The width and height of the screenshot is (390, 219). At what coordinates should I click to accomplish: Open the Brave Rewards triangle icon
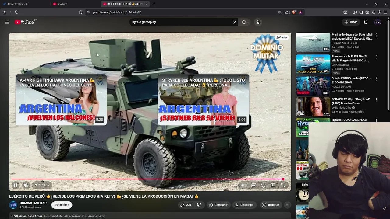pos(300,12)
